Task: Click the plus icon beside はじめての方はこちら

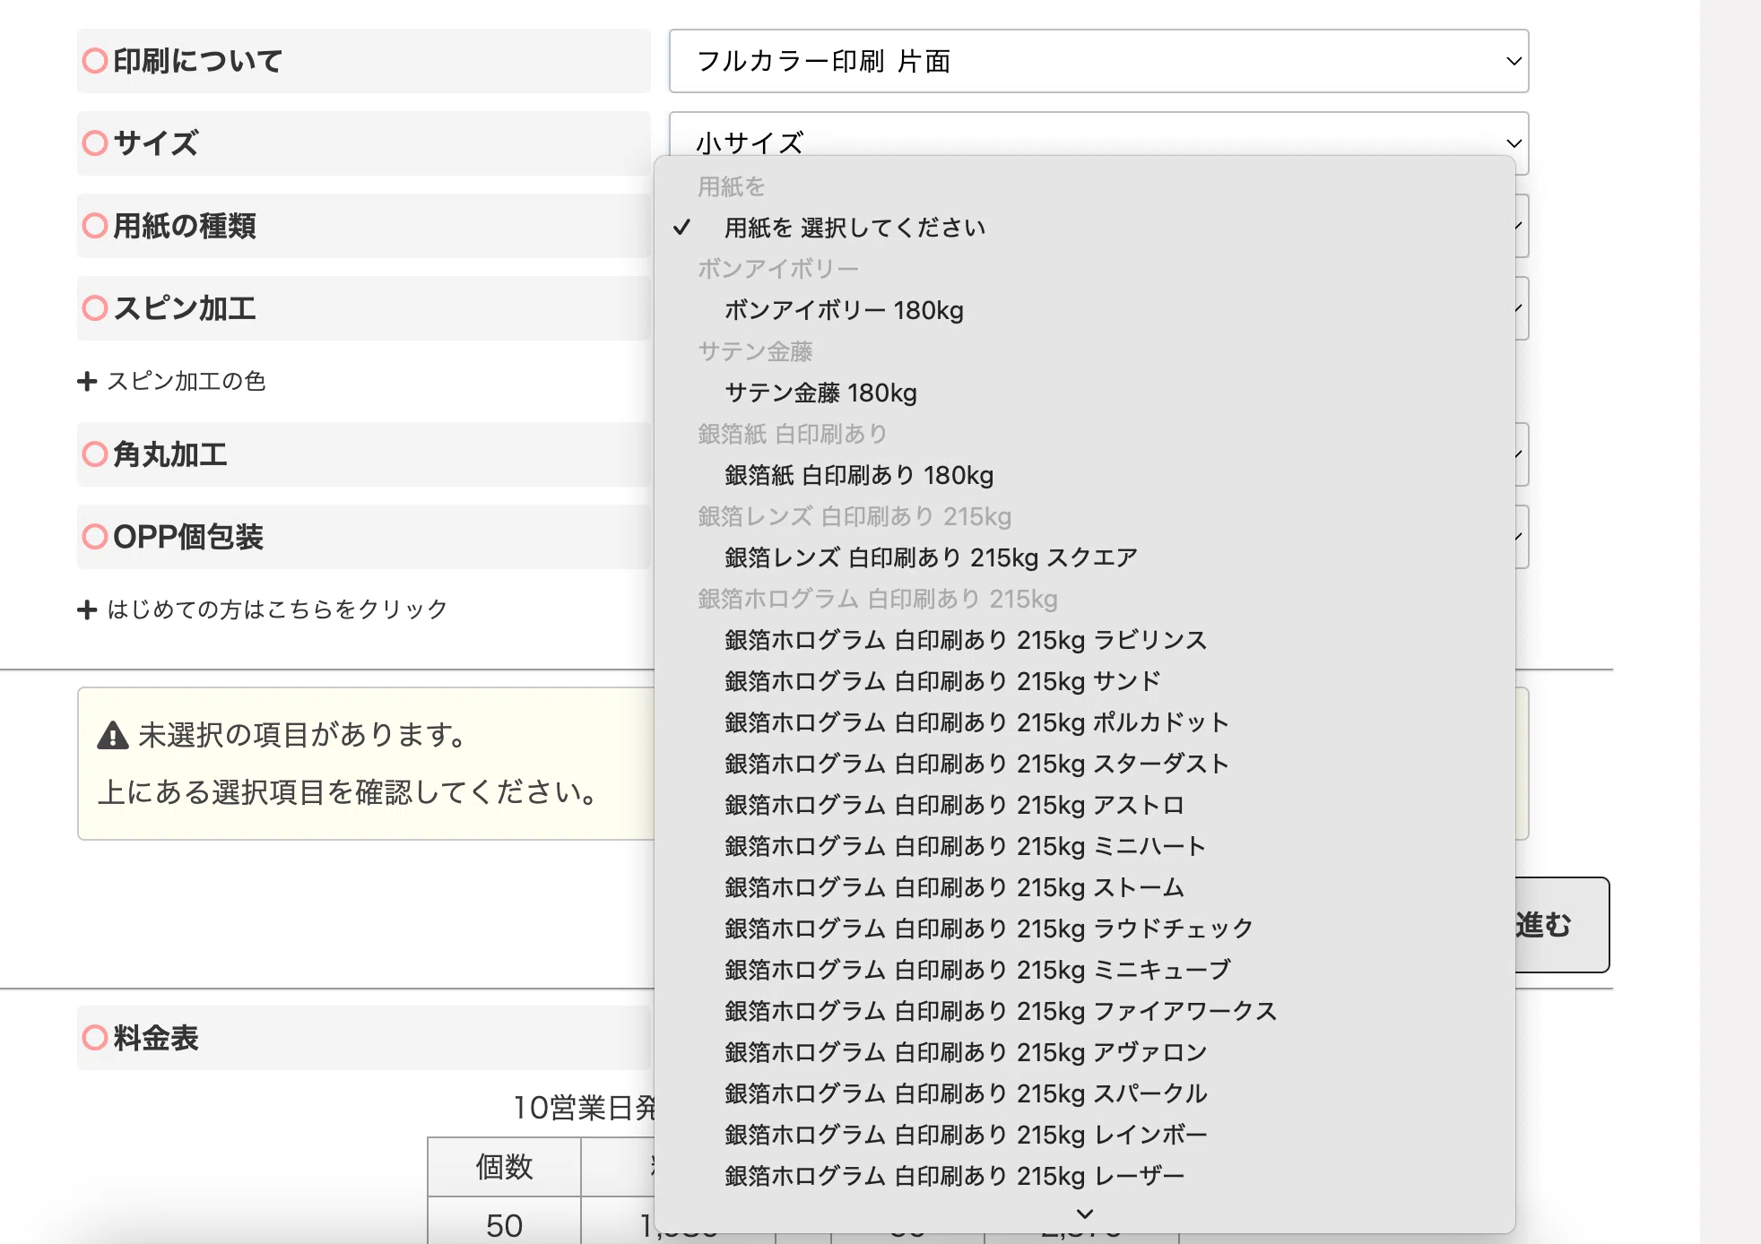Action: tap(87, 609)
